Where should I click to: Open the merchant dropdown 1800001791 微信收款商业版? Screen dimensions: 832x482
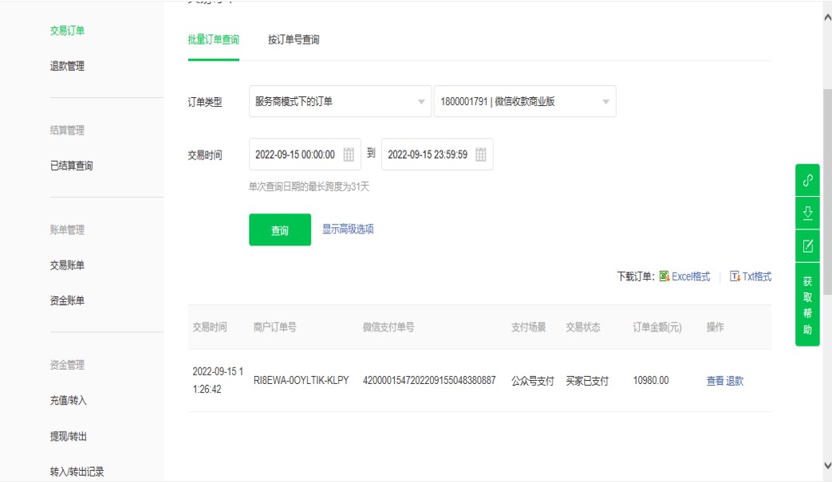pos(524,101)
